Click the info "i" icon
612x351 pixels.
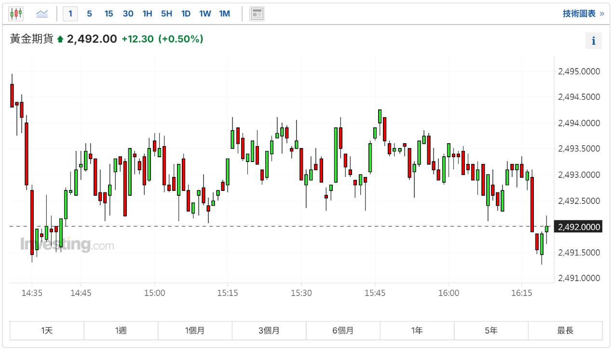pos(593,41)
